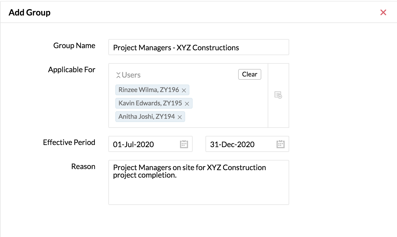Open calendar for 01-Jul-2020 start date
This screenshot has width=397, height=237.
(x=184, y=144)
